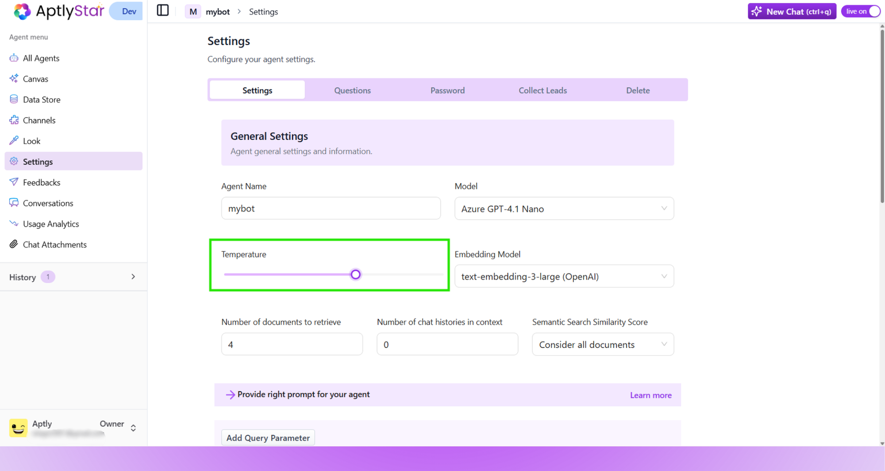
Task: Open the Embedding Model dropdown
Action: click(x=564, y=277)
